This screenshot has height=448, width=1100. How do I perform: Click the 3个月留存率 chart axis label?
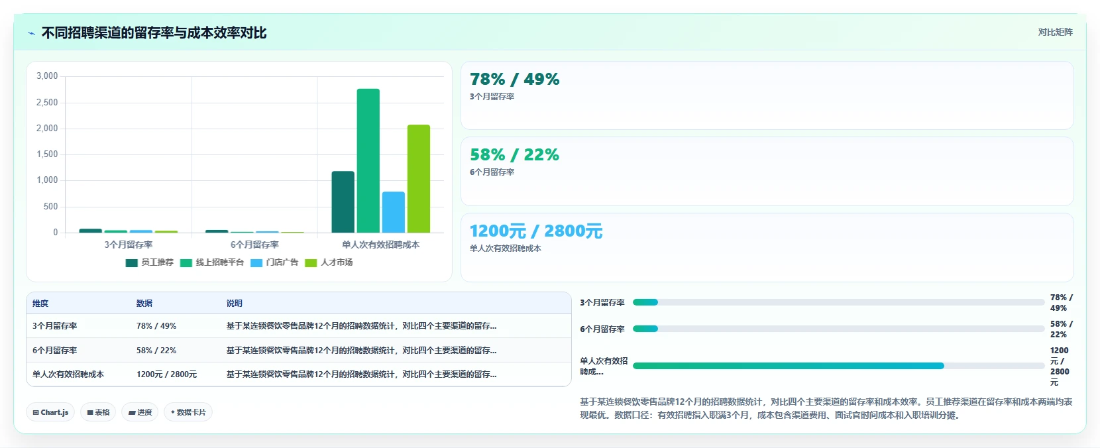pyautogui.click(x=129, y=245)
